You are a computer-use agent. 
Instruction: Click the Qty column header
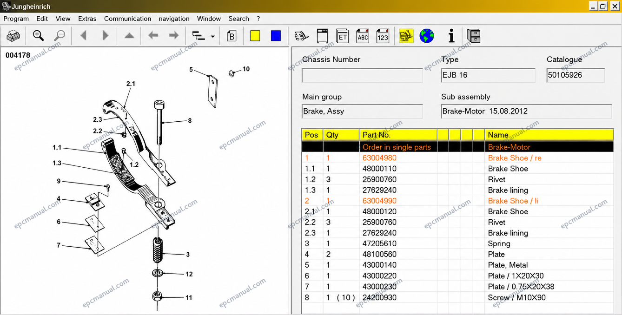(341, 135)
